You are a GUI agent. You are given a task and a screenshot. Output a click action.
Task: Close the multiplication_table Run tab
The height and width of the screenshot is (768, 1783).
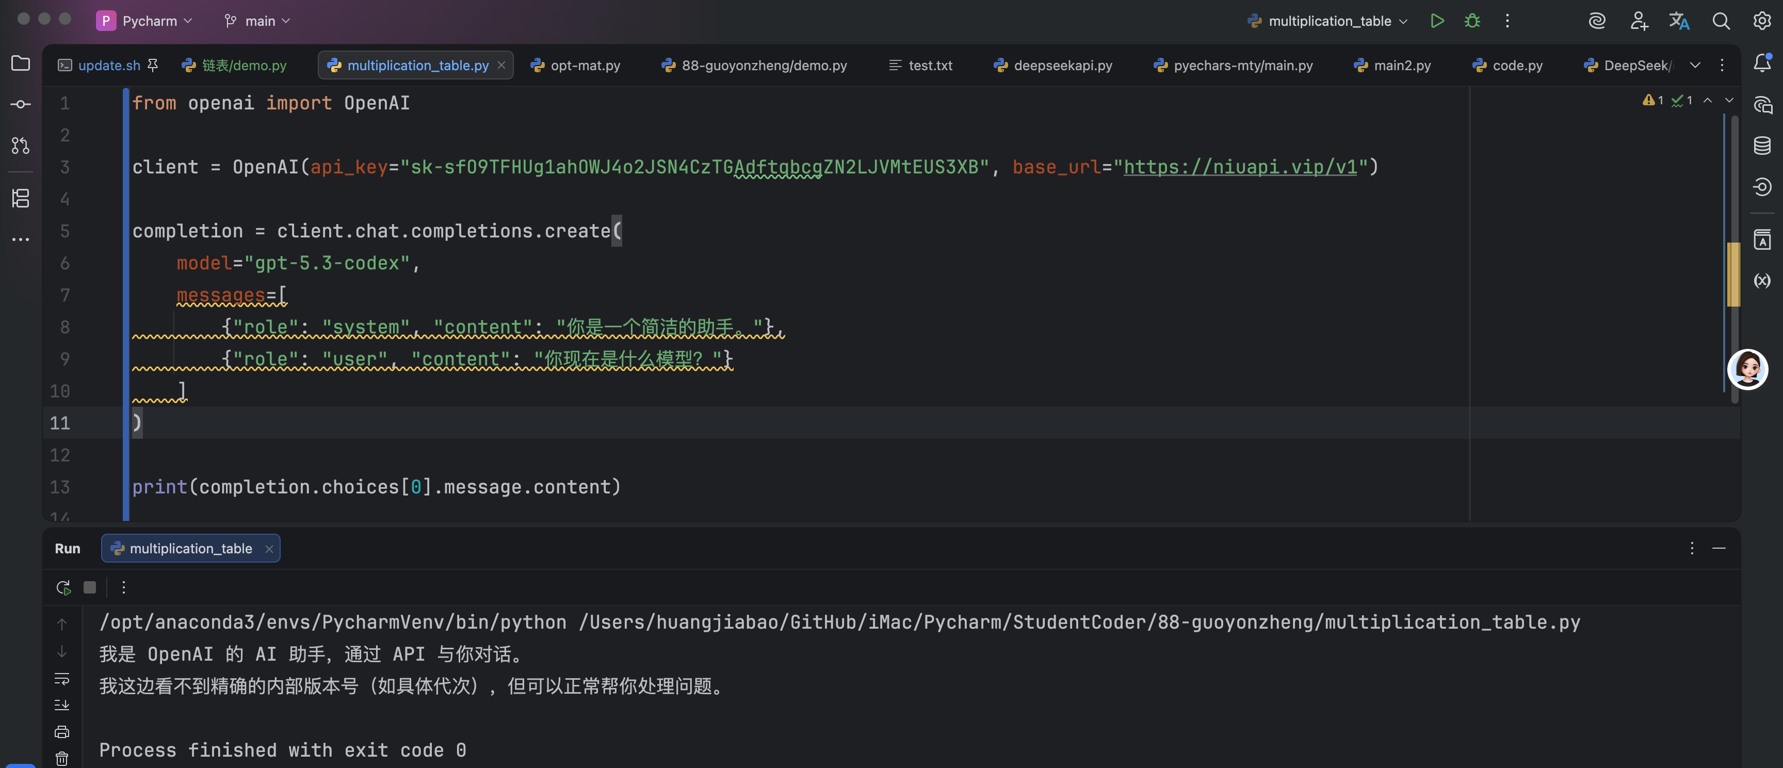[269, 549]
